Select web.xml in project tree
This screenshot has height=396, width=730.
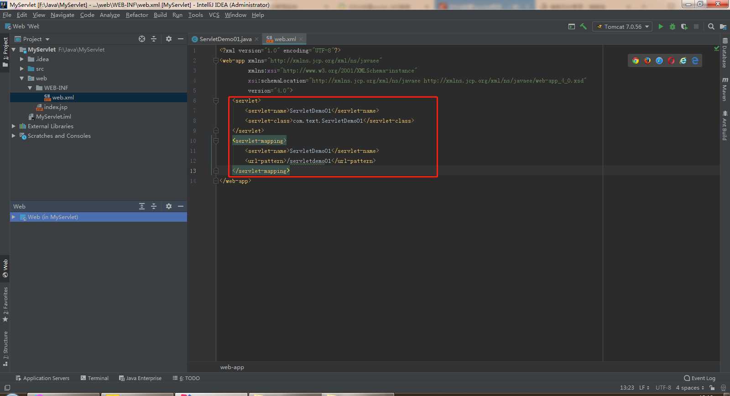tap(63, 98)
